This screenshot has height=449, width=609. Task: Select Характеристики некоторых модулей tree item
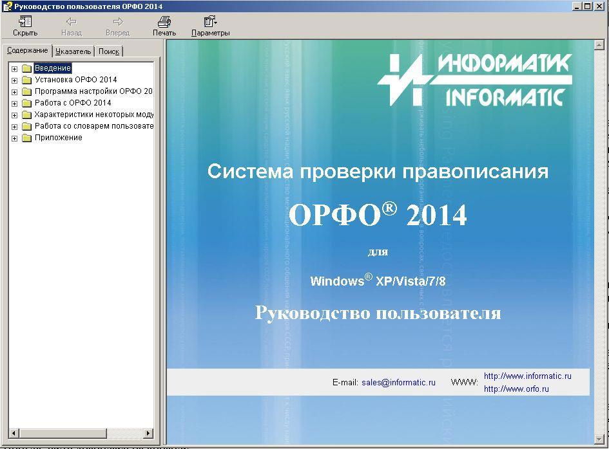pyautogui.click(x=94, y=115)
